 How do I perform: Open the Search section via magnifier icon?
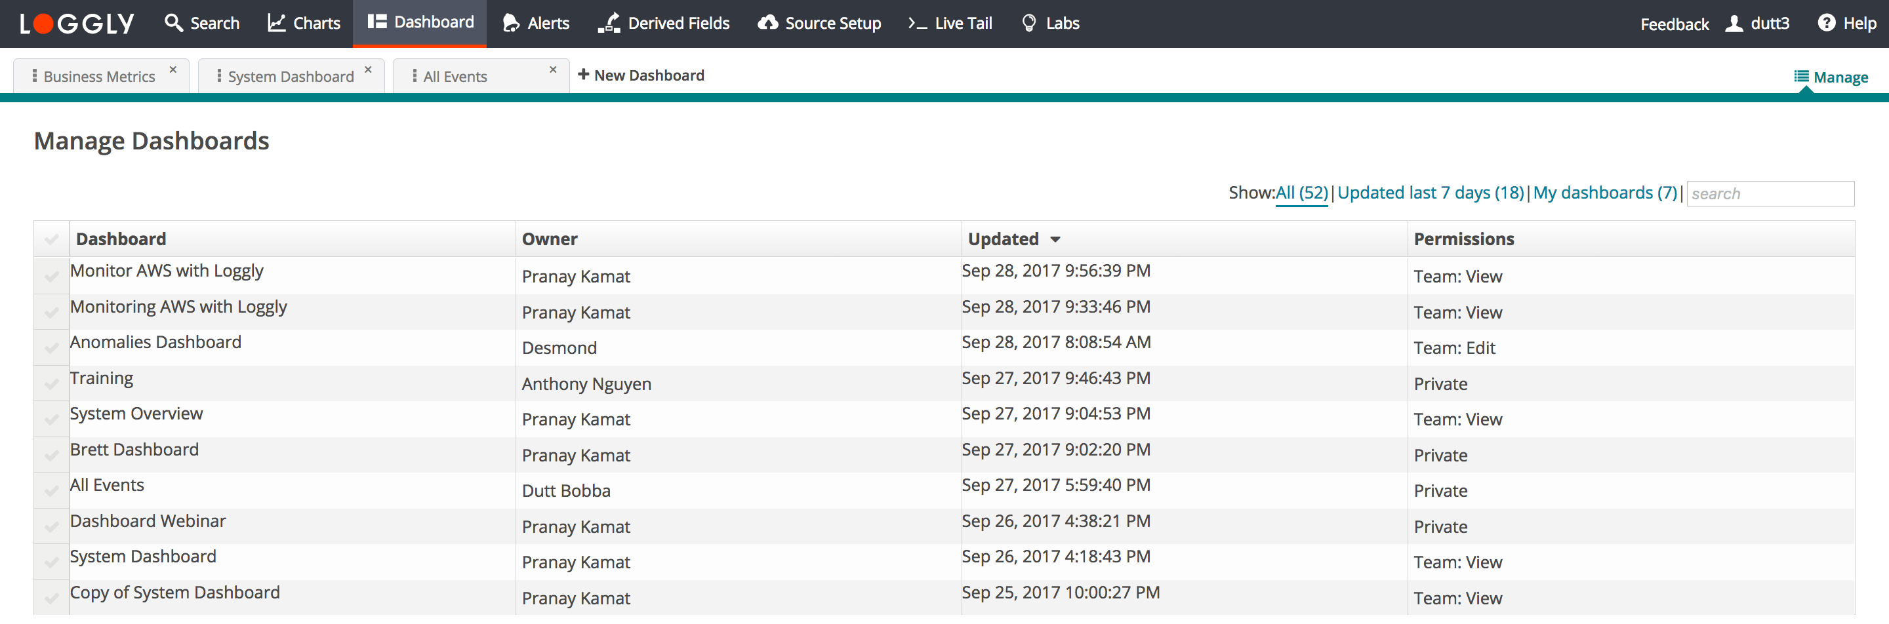point(175,23)
